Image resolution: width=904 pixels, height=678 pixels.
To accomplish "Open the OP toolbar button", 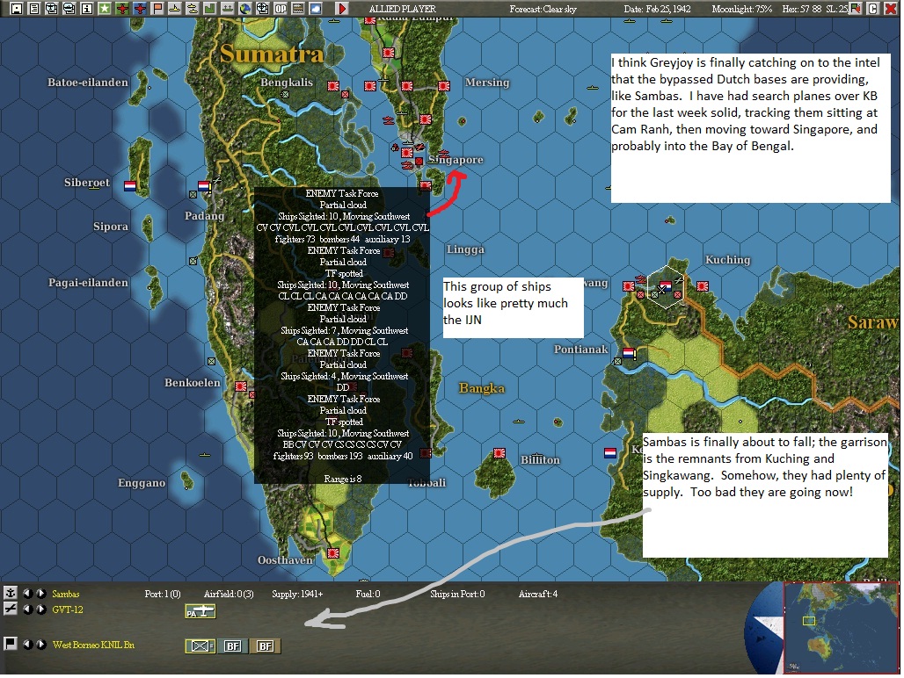I will (281, 8).
